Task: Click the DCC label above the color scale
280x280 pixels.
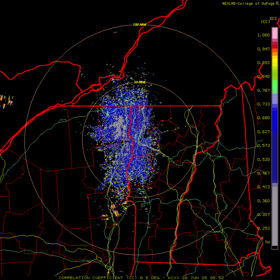Action: coord(273,19)
